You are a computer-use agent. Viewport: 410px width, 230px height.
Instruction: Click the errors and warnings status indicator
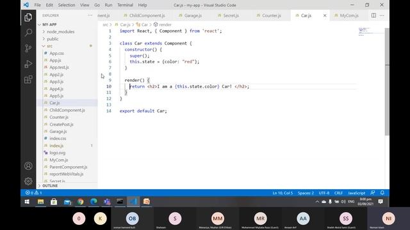click(x=33, y=193)
